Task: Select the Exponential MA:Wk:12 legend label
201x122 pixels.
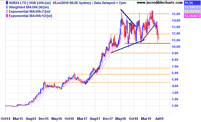Action: coord(30,16)
